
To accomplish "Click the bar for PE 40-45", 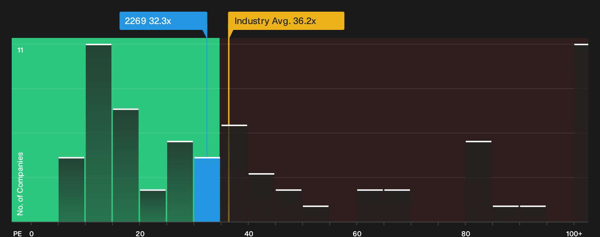I will click(x=261, y=198).
